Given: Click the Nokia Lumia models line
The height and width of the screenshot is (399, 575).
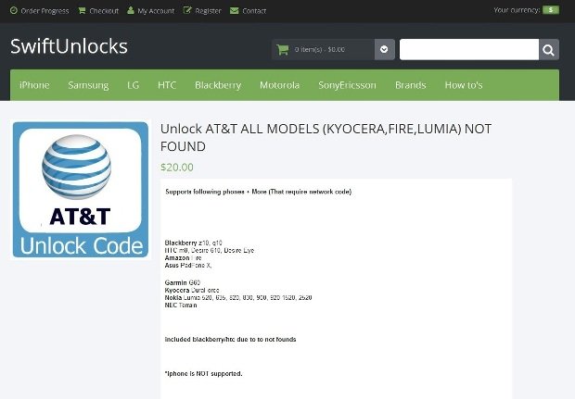Looking at the screenshot, I should (x=238, y=297).
